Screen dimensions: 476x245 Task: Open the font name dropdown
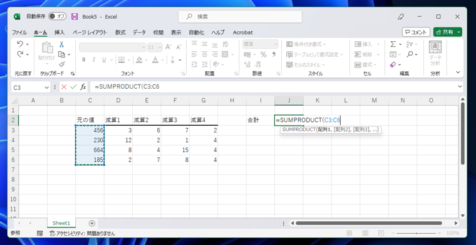[143, 47]
